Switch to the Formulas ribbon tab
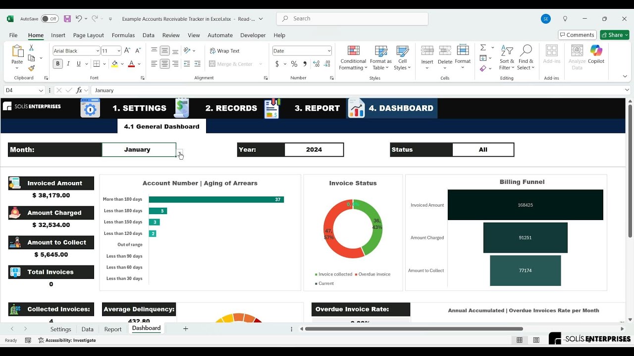 point(123,35)
